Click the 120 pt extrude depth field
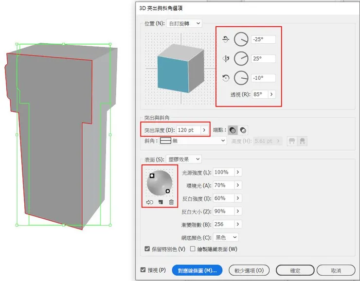 point(188,130)
